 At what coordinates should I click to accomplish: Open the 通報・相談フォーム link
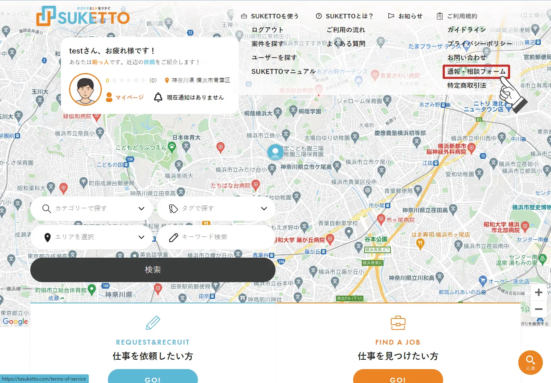pyautogui.click(x=476, y=71)
